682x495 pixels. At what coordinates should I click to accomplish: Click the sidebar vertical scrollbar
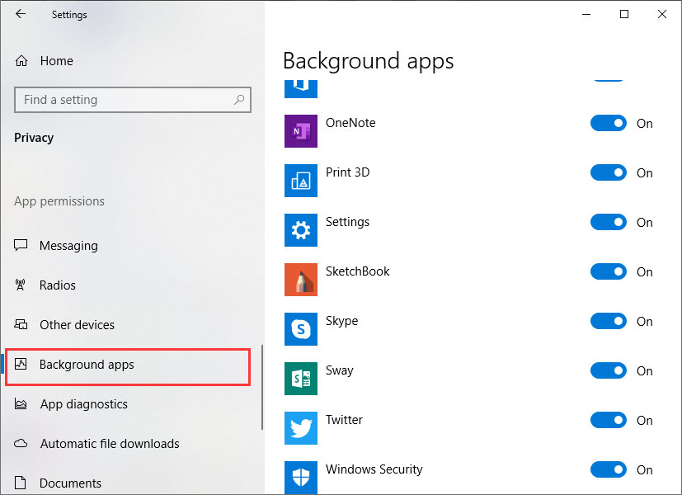(x=262, y=387)
